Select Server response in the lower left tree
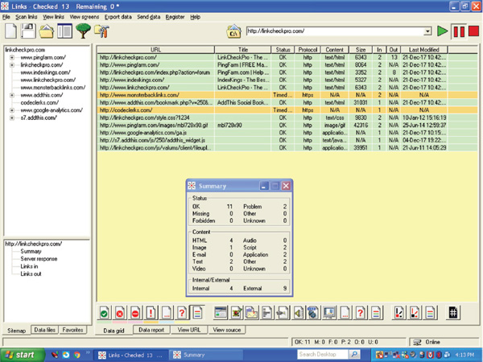This screenshot has width=483, height=362. point(39,259)
